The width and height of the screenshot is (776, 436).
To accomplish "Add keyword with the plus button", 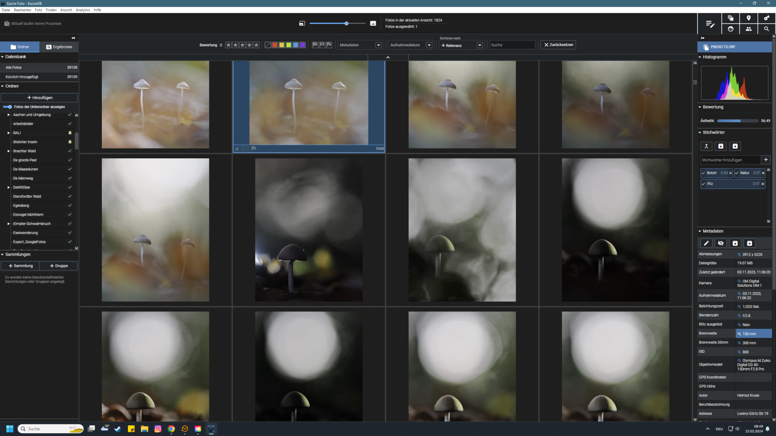I will click(x=765, y=160).
